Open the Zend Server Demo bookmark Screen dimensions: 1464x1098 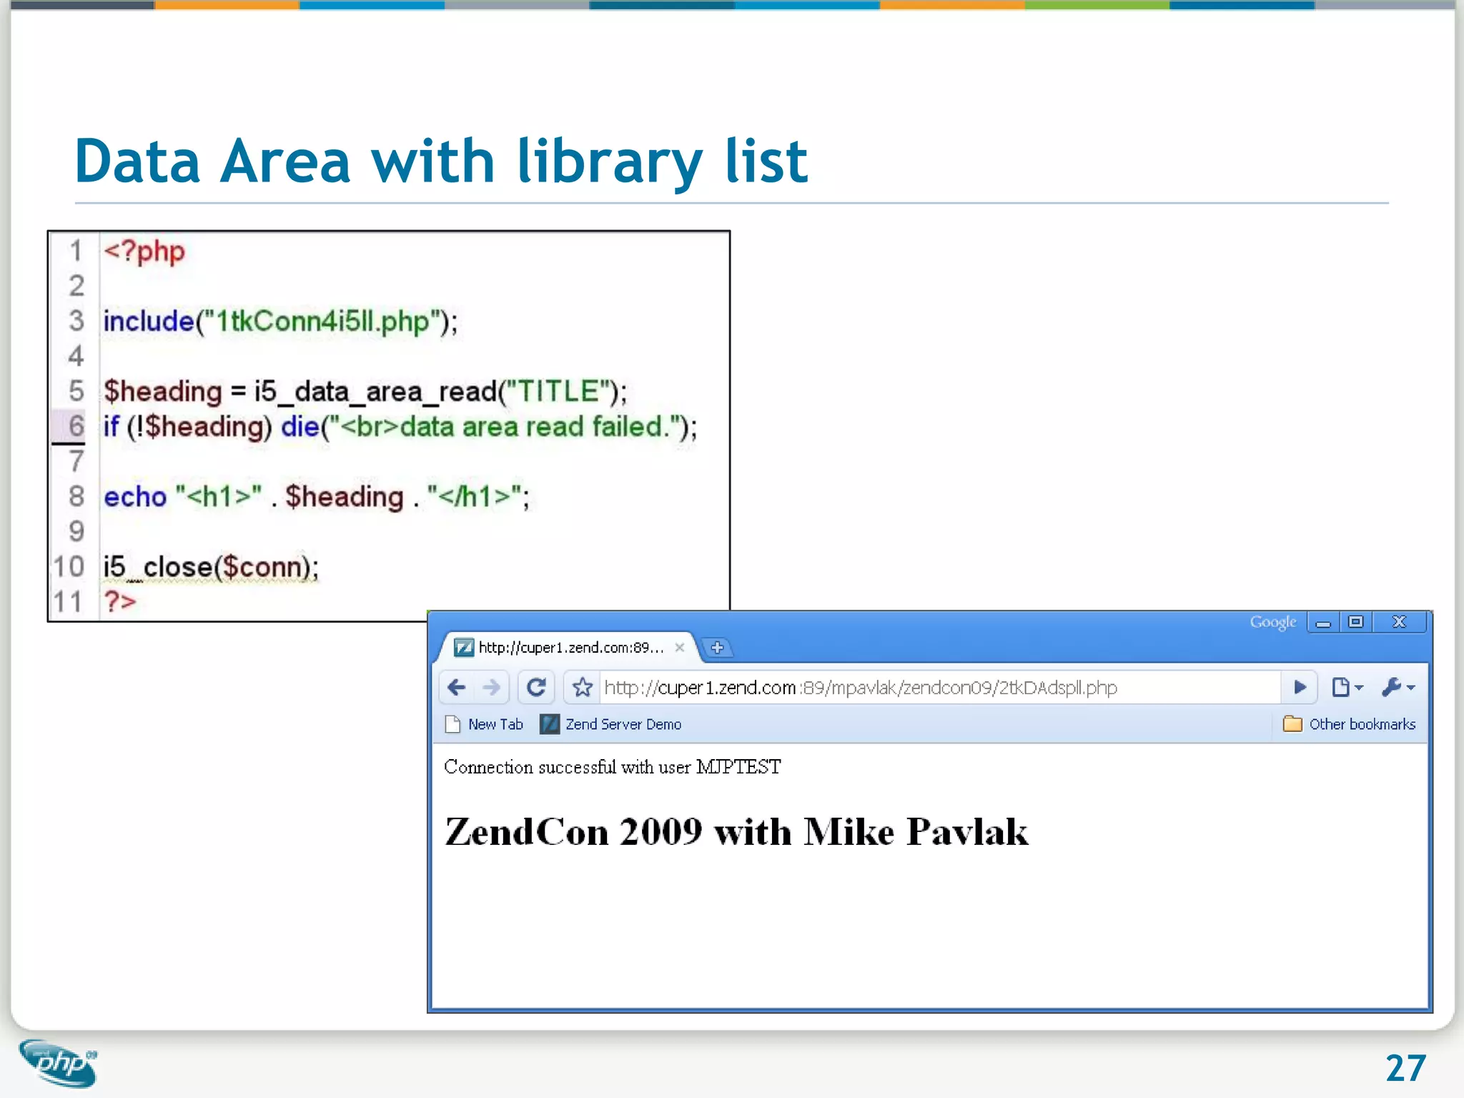point(610,724)
